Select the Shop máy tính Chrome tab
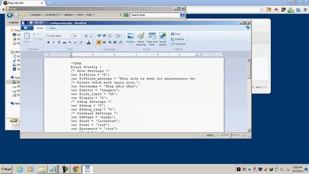Image resolution: width=309 pixels, height=174 pixels. [23, 3]
